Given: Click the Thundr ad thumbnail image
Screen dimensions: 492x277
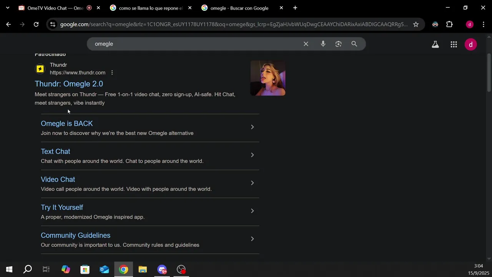Looking at the screenshot, I should [x=268, y=78].
